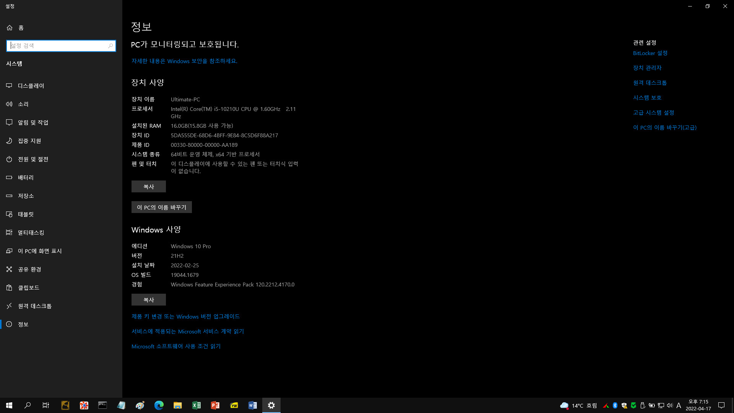Click 이 PC의 이름 바꾸기 button
This screenshot has height=413, width=734.
(162, 207)
